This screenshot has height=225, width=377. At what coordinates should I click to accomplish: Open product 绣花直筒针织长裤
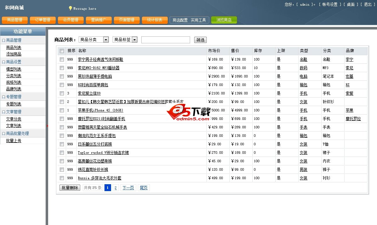pos(93,169)
